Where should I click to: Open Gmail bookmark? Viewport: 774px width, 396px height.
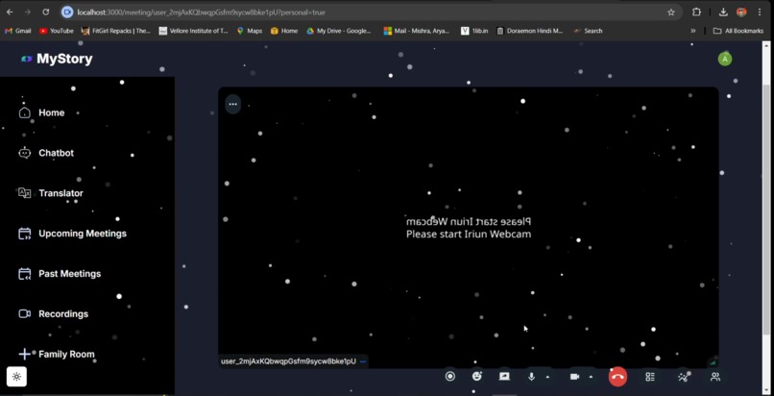click(18, 31)
